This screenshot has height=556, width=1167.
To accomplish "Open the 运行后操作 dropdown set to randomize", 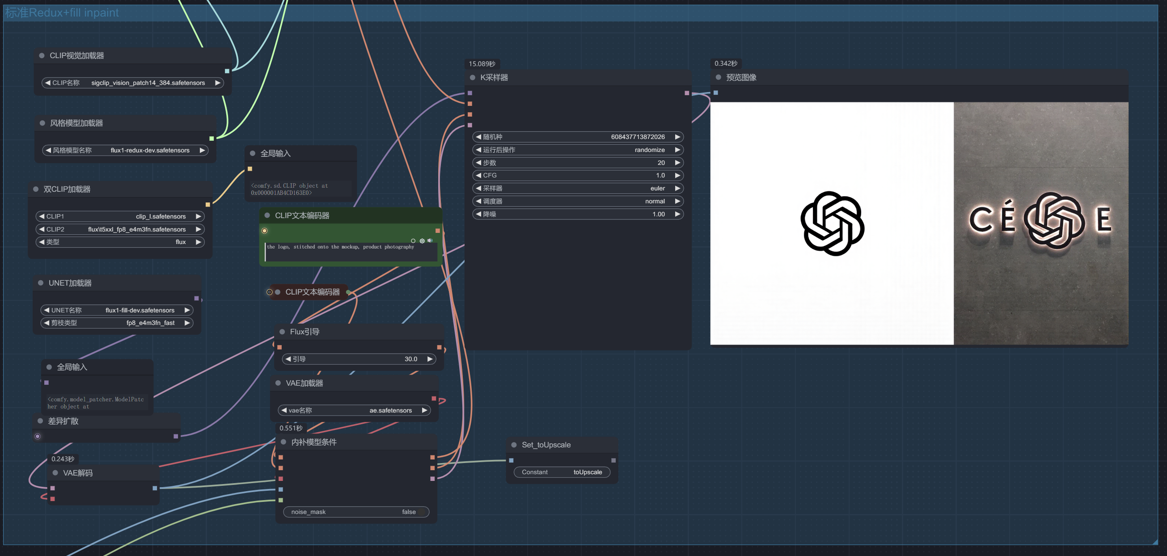I will (x=578, y=150).
